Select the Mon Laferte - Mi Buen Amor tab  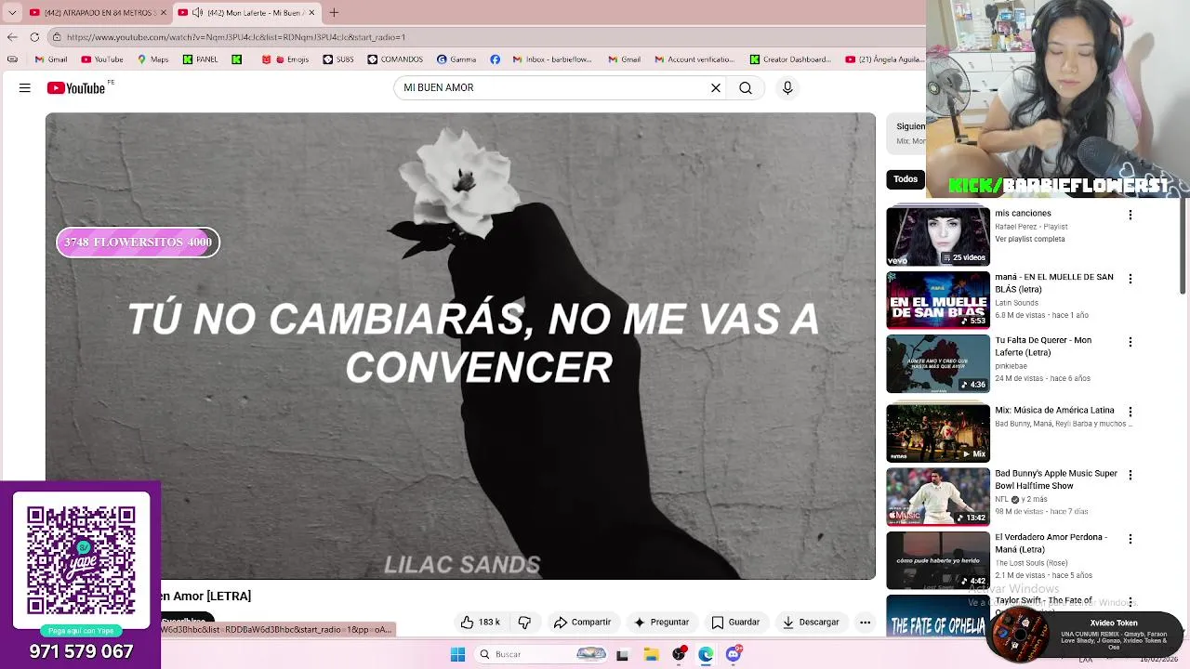click(247, 12)
